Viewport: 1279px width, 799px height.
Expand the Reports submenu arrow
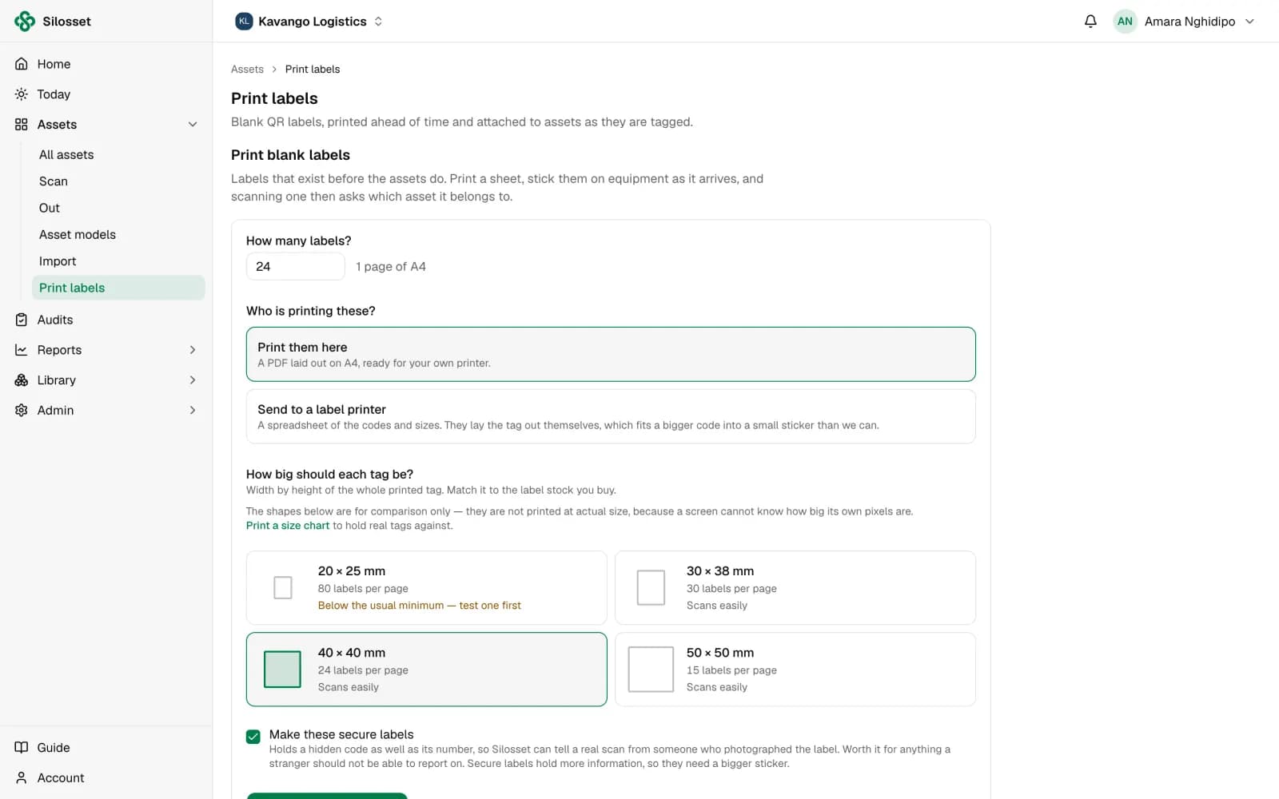tap(193, 350)
